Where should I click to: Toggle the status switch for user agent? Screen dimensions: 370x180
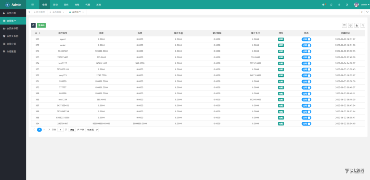coord(306,39)
